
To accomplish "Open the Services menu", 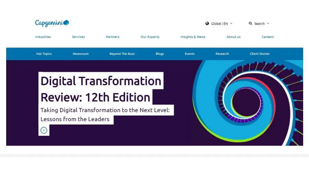I will click(x=78, y=37).
